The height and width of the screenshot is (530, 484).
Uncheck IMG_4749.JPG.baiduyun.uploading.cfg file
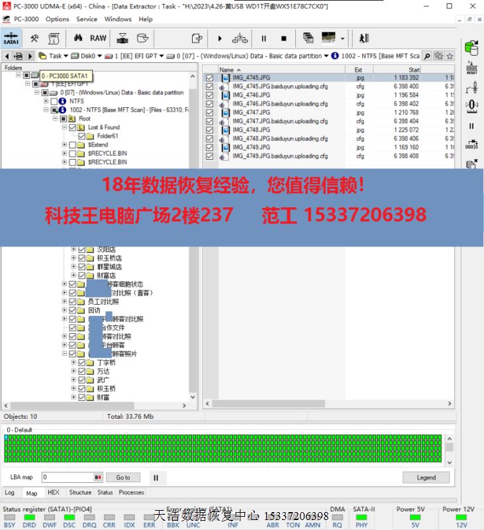210,156
